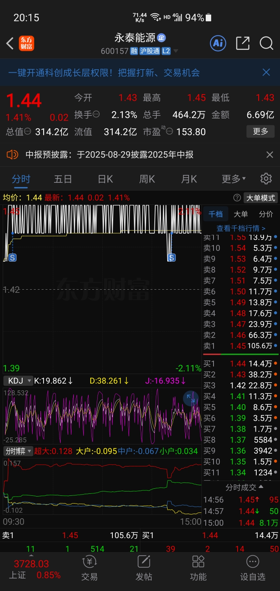Select the 分价 tab
Image resolution: width=280 pixels, height=591 pixels.
[266, 214]
